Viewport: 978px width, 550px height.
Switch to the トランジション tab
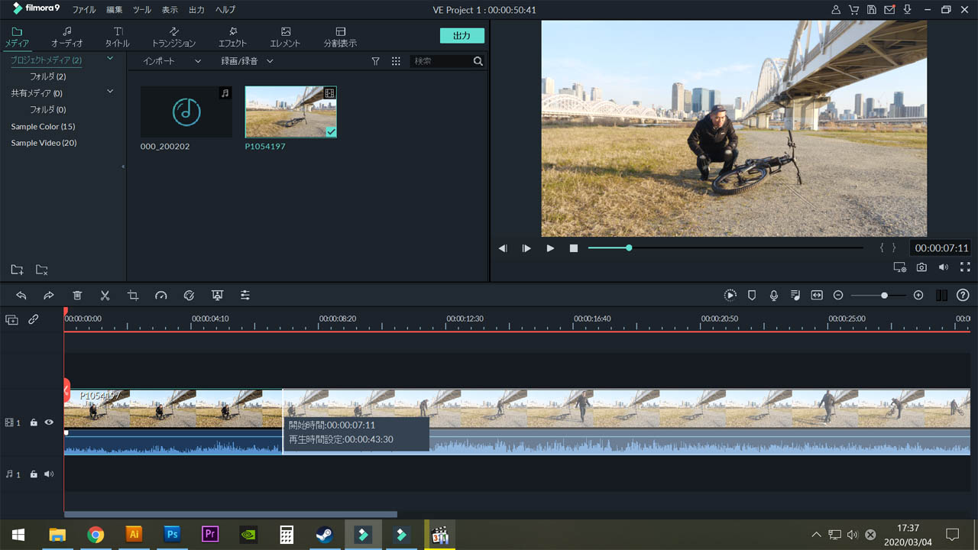[x=173, y=37]
